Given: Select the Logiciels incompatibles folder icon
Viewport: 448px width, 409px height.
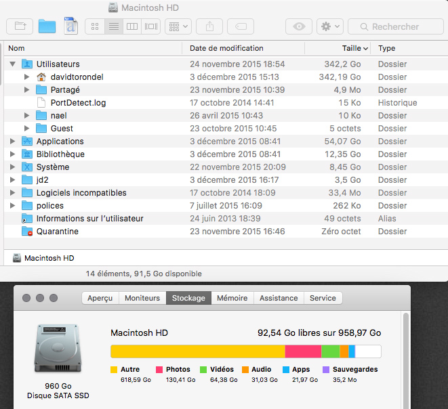Looking at the screenshot, I should click(27, 192).
